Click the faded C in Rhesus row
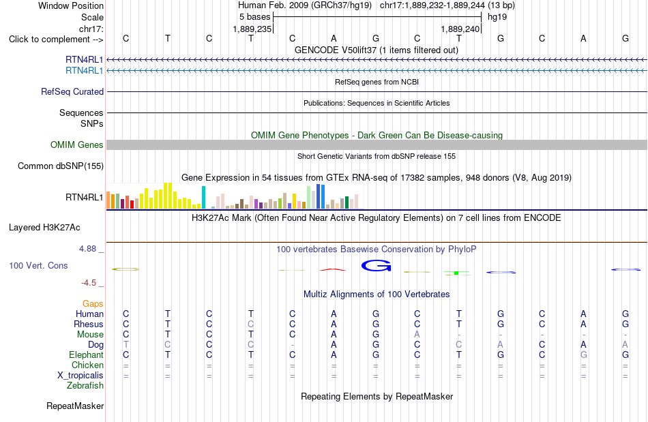The width and height of the screenshot is (648, 422). (251, 324)
